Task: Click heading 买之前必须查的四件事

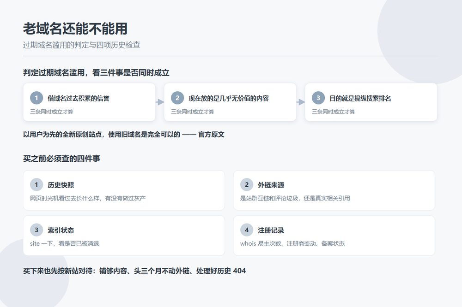Action: [x=61, y=159]
